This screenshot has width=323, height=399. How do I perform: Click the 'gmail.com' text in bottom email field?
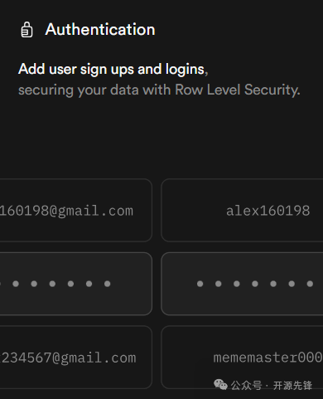99,358
